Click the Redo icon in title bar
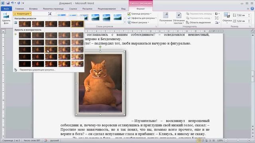 pyautogui.click(x=19, y=3)
